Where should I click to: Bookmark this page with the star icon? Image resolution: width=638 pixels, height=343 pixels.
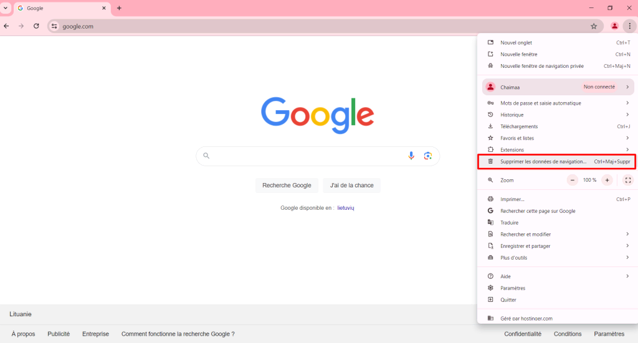(x=594, y=26)
